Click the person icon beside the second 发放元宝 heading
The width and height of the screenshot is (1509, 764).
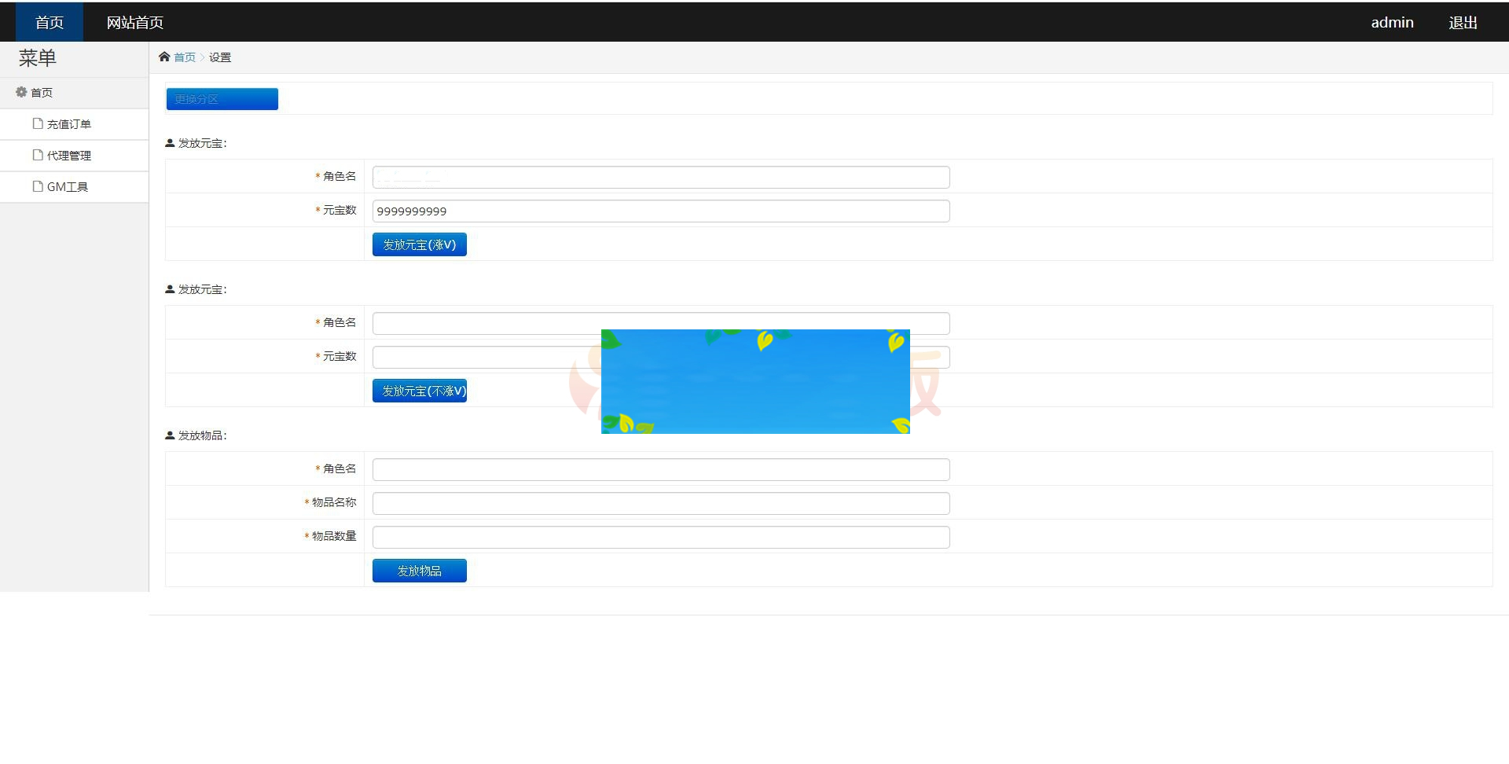pos(170,289)
